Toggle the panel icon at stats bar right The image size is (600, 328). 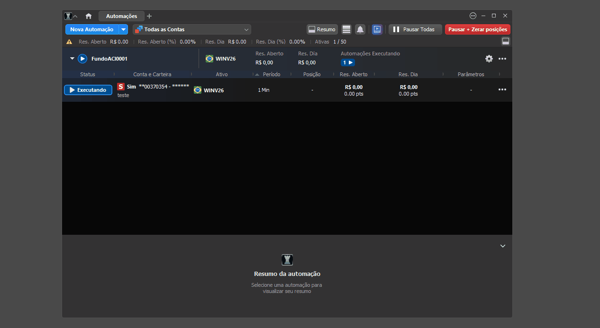click(x=506, y=41)
